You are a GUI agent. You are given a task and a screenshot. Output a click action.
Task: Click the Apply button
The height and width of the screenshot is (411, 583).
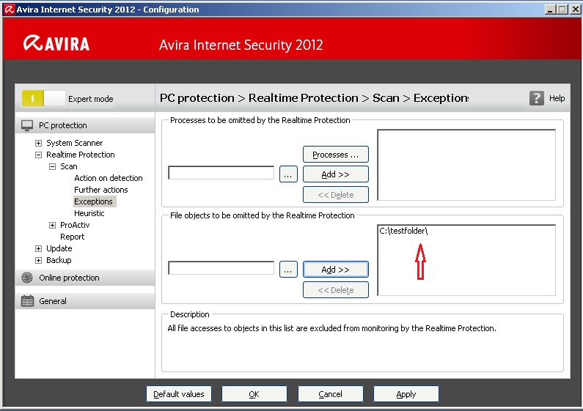[406, 394]
